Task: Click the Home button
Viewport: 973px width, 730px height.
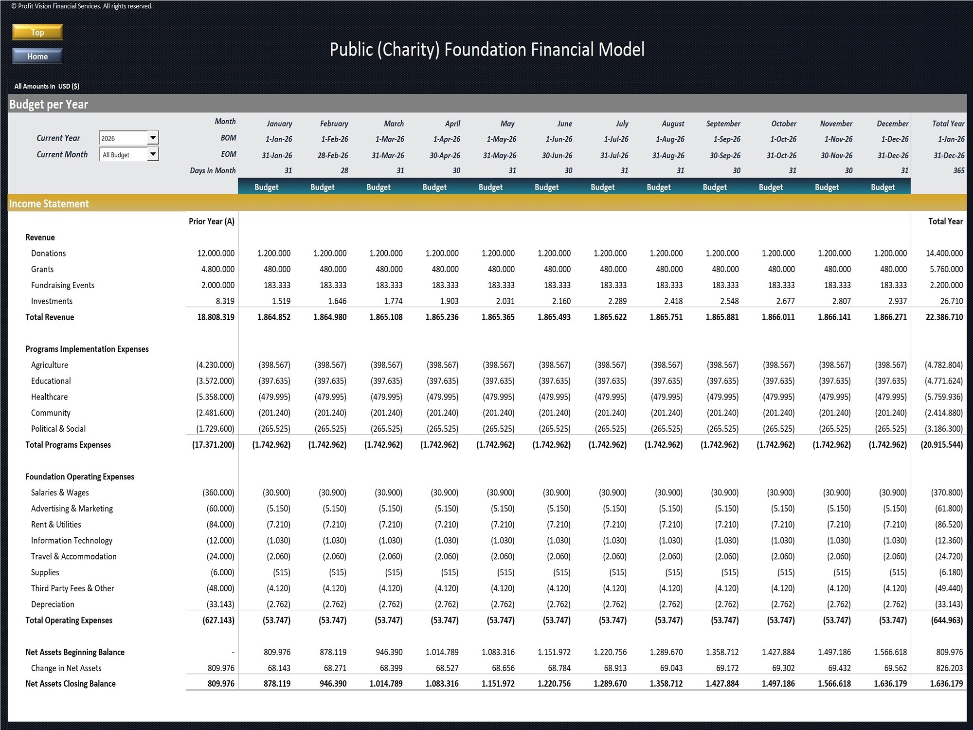Action: (37, 56)
